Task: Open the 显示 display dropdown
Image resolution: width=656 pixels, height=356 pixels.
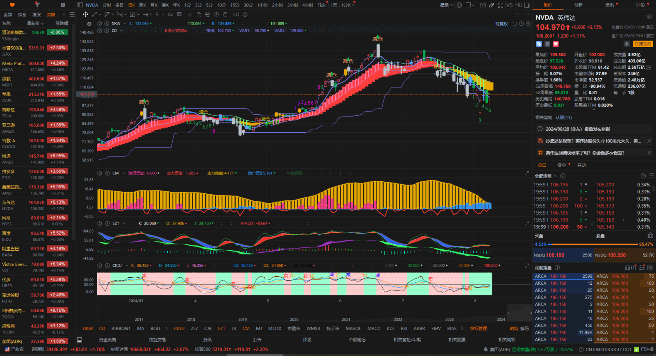Action: click(446, 5)
